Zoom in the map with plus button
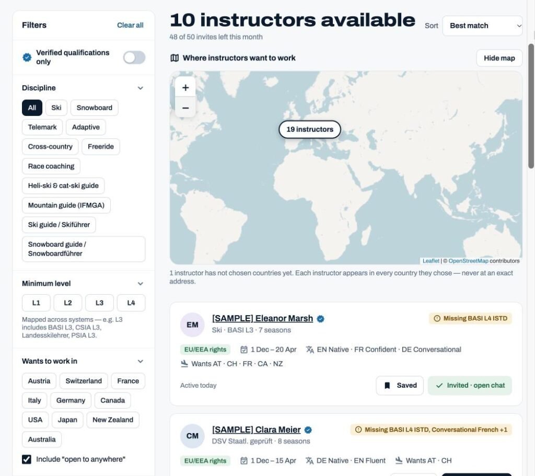This screenshot has height=476, width=535. (x=185, y=88)
